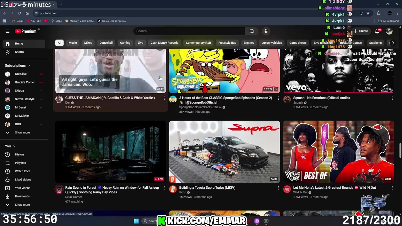The height and width of the screenshot is (226, 402).
Task: Open Gracie's Corner subscription
Action: tap(24, 83)
